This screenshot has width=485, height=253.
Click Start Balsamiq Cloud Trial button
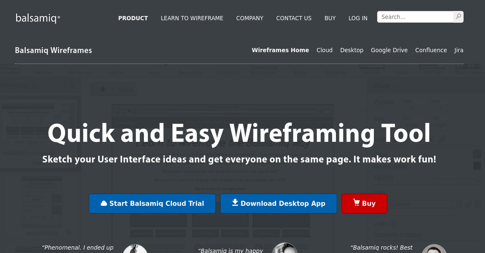153,203
